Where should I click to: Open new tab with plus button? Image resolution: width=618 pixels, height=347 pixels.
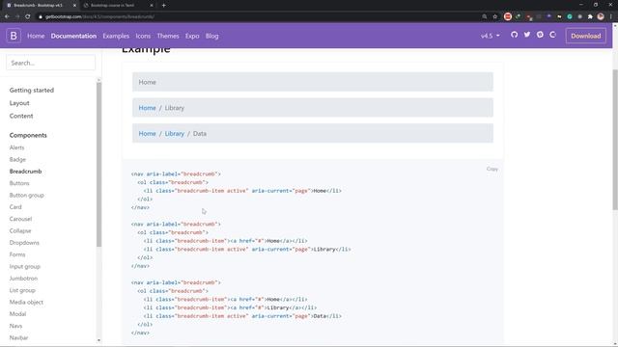coord(163,6)
